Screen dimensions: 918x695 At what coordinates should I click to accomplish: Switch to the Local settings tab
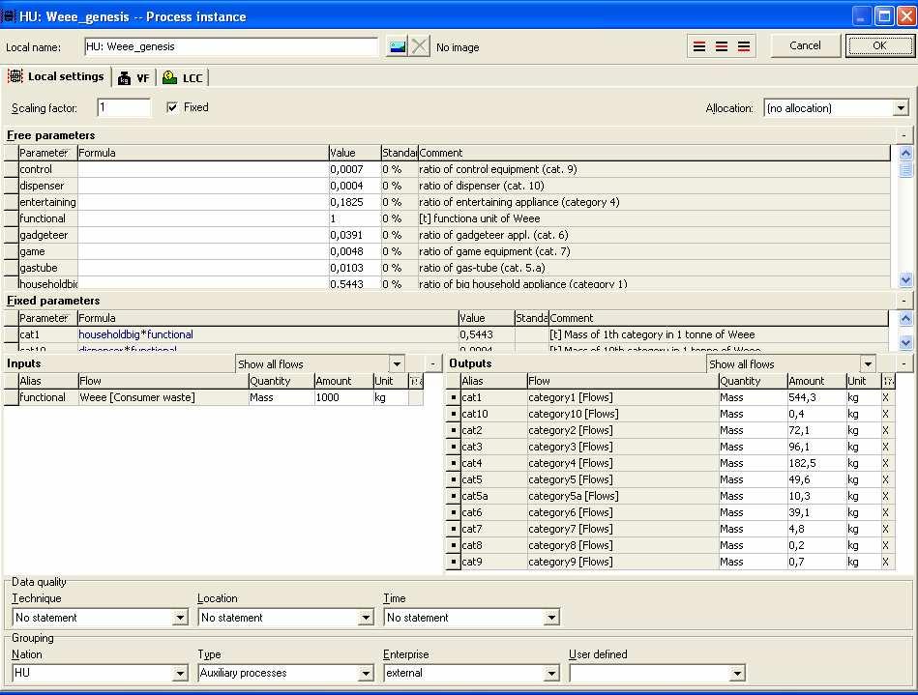56,76
